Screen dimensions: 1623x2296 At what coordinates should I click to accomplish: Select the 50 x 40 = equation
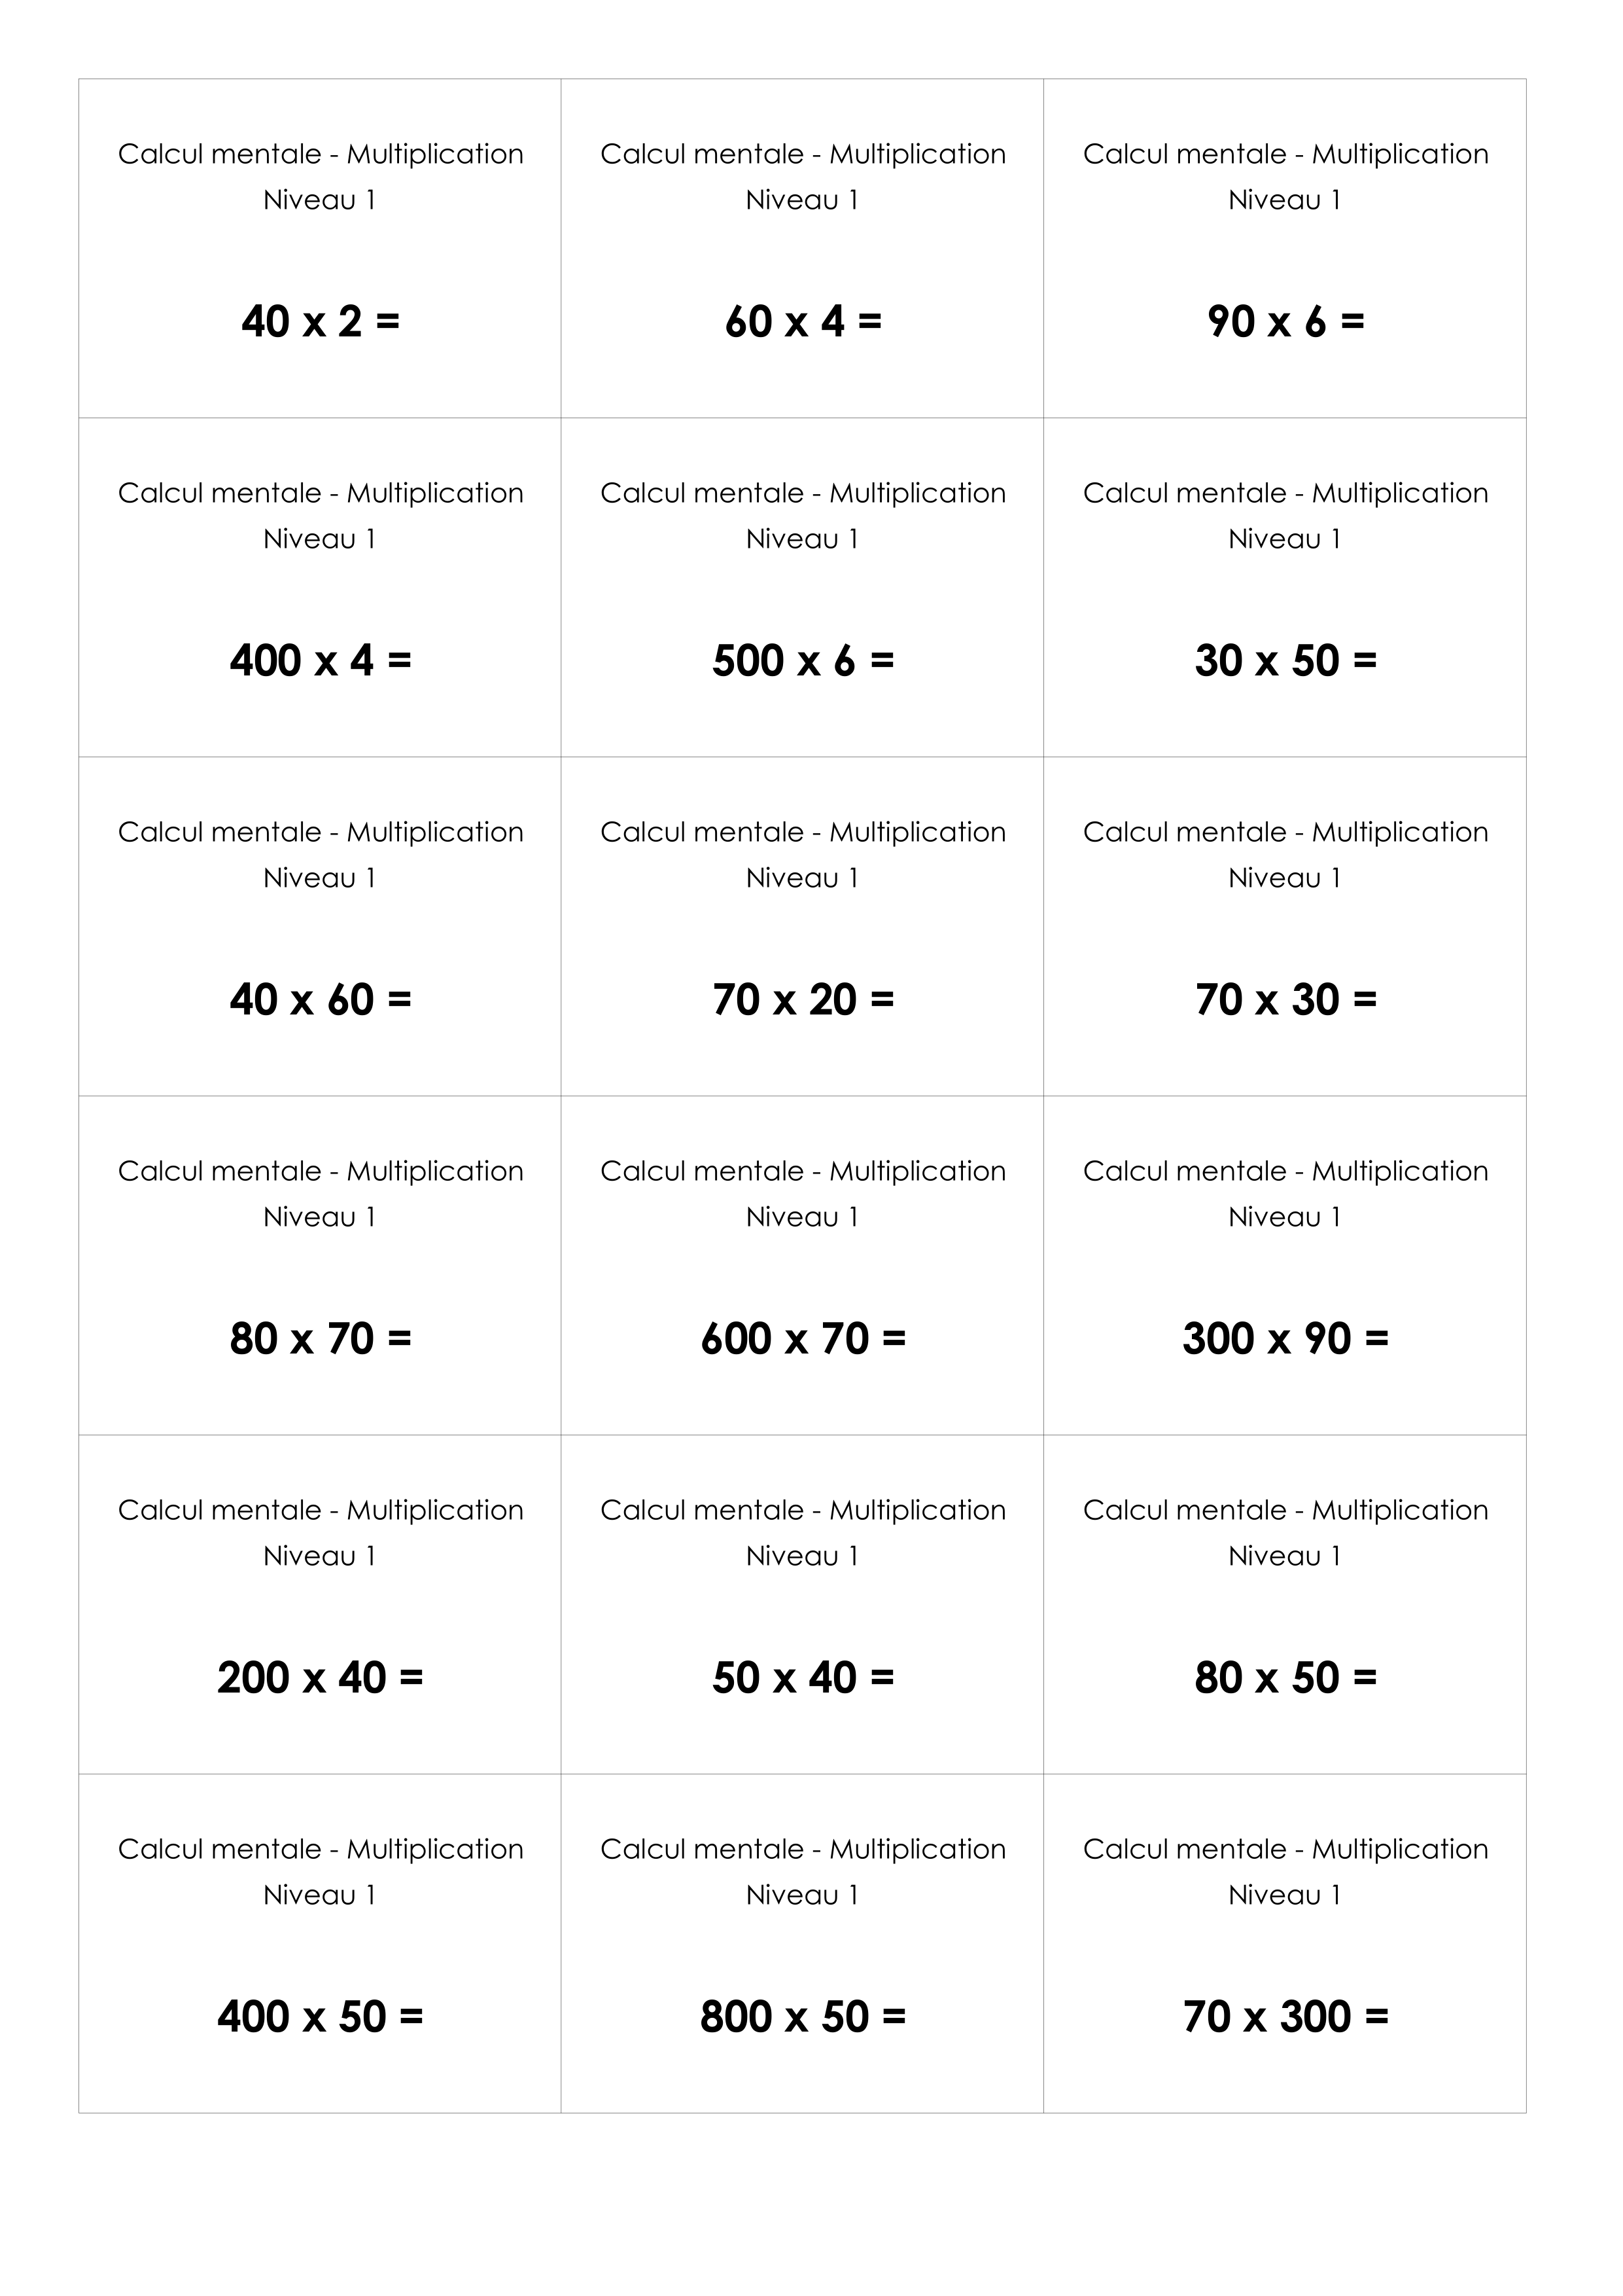(x=803, y=1678)
